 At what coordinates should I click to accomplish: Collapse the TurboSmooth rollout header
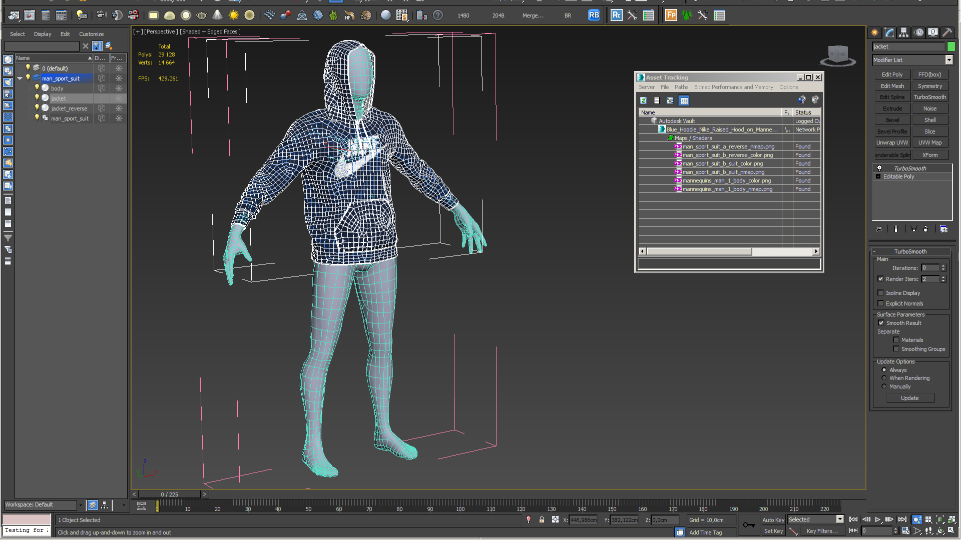[x=910, y=251]
